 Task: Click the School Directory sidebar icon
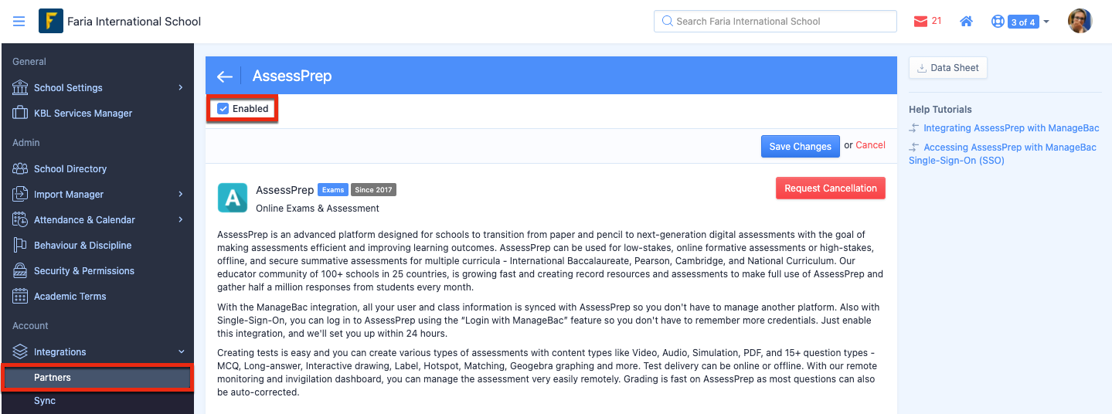20,168
